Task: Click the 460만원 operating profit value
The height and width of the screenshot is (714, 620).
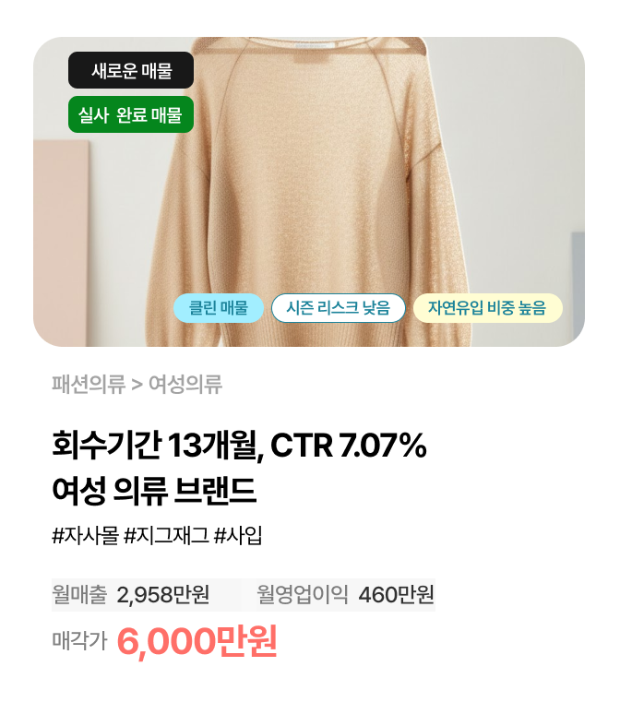Action: [396, 594]
